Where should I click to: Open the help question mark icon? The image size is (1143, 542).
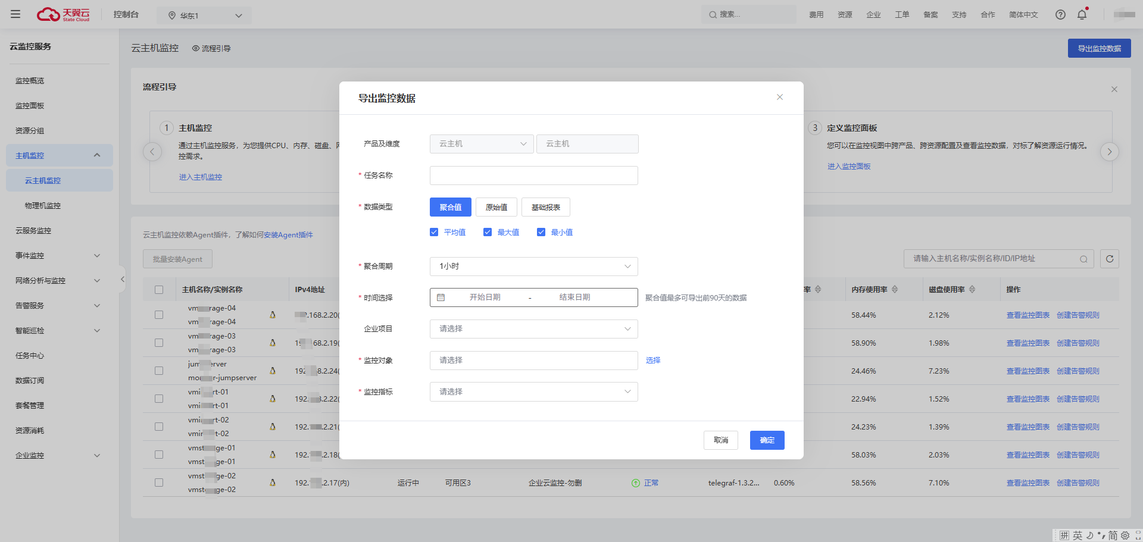(x=1060, y=15)
